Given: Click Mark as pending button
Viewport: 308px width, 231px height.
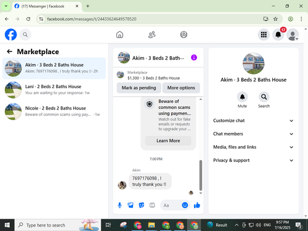Looking at the screenshot, I should pos(139,87).
